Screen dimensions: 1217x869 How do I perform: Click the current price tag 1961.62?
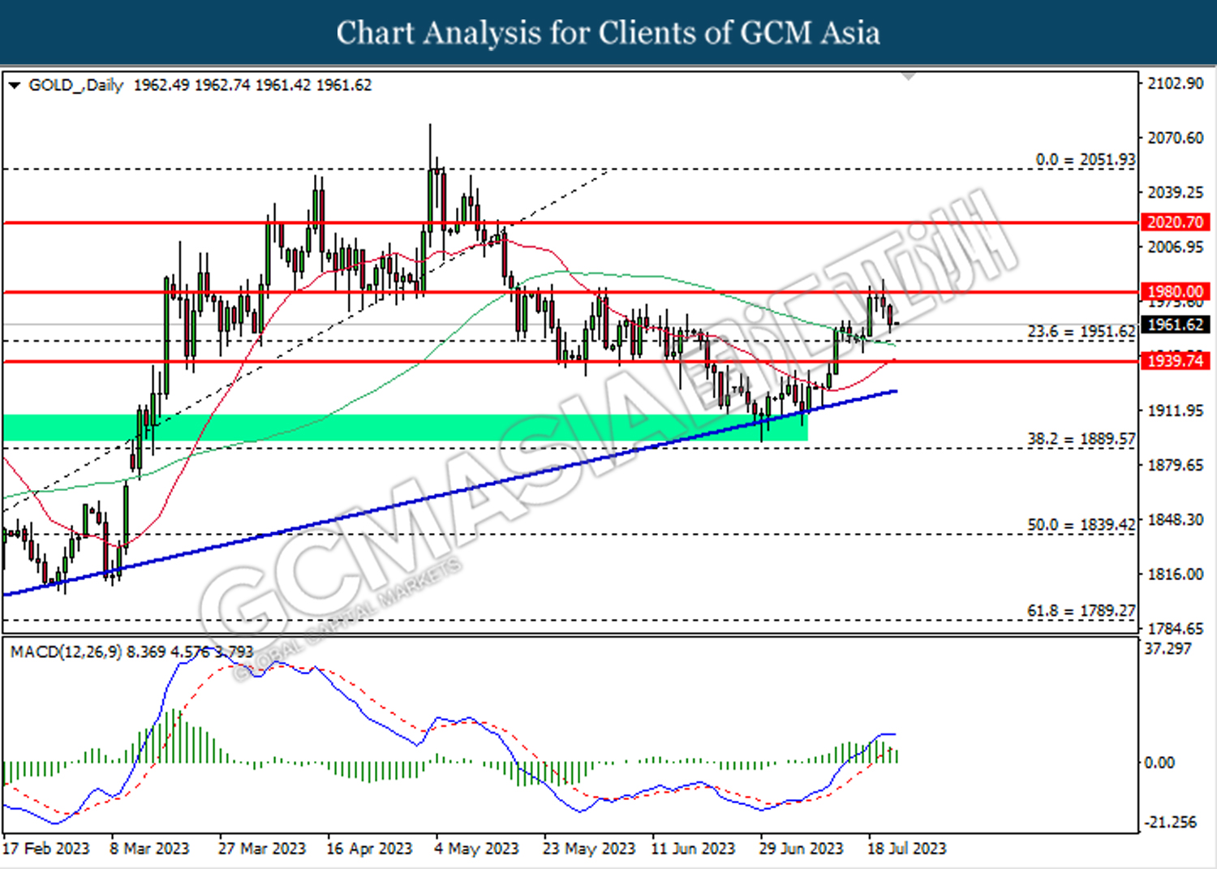click(x=1175, y=325)
